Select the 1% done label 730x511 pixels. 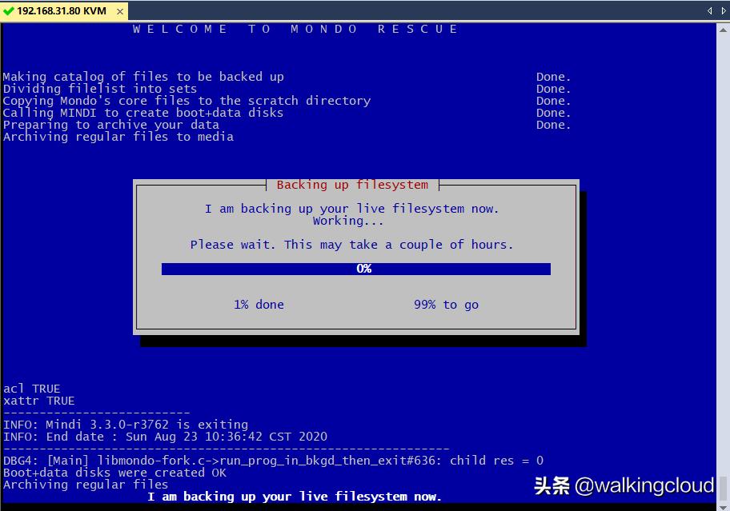[x=259, y=305]
